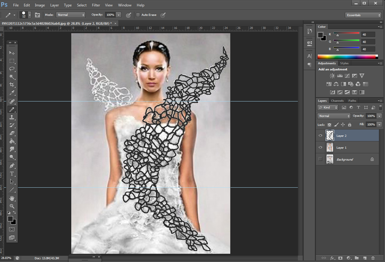Enable Quick Mask mode
The image size is (385, 262).
pos(12,229)
